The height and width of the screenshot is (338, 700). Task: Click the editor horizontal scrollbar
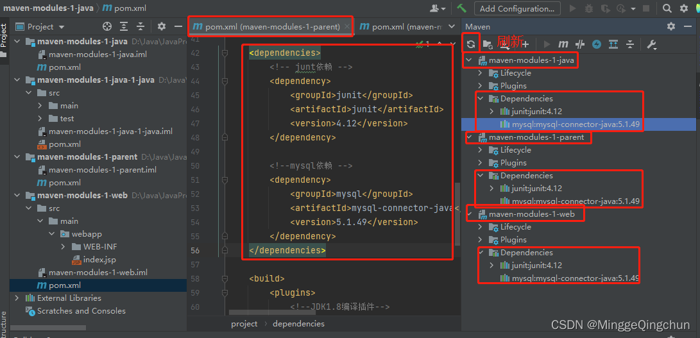pos(272,312)
